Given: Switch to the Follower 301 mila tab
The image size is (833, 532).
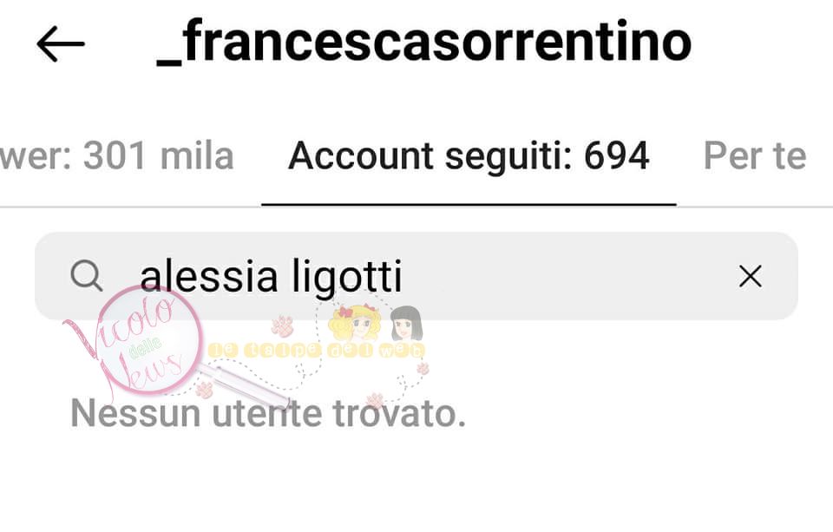Looking at the screenshot, I should 117,156.
